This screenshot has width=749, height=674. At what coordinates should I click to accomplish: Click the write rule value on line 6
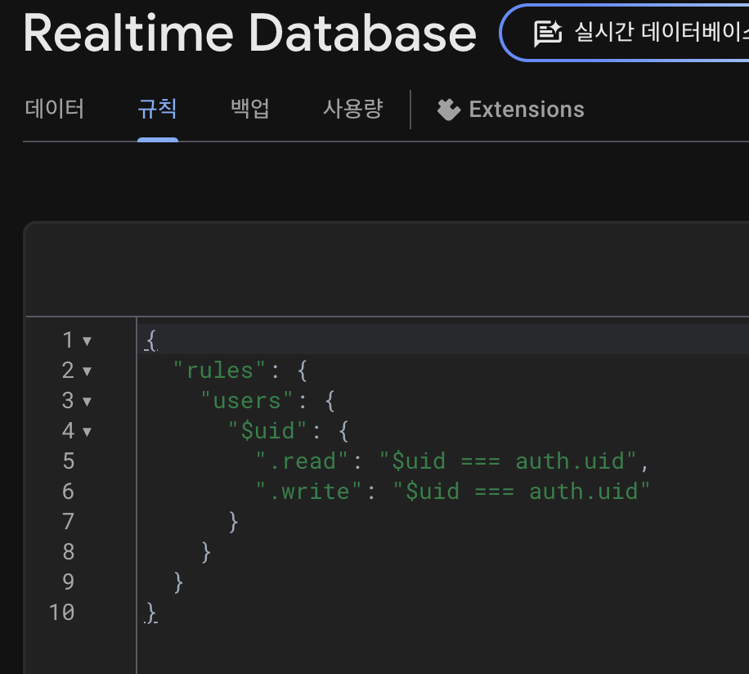tap(522, 492)
